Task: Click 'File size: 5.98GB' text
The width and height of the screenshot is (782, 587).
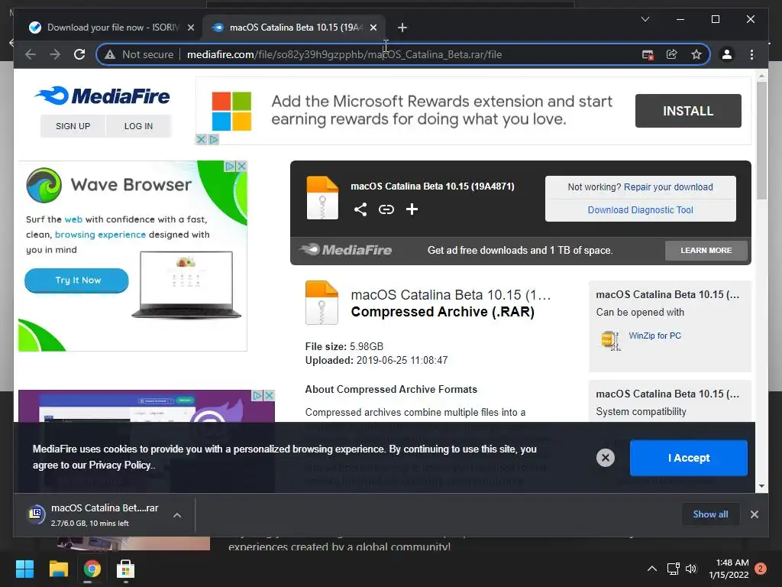Action: (x=344, y=346)
